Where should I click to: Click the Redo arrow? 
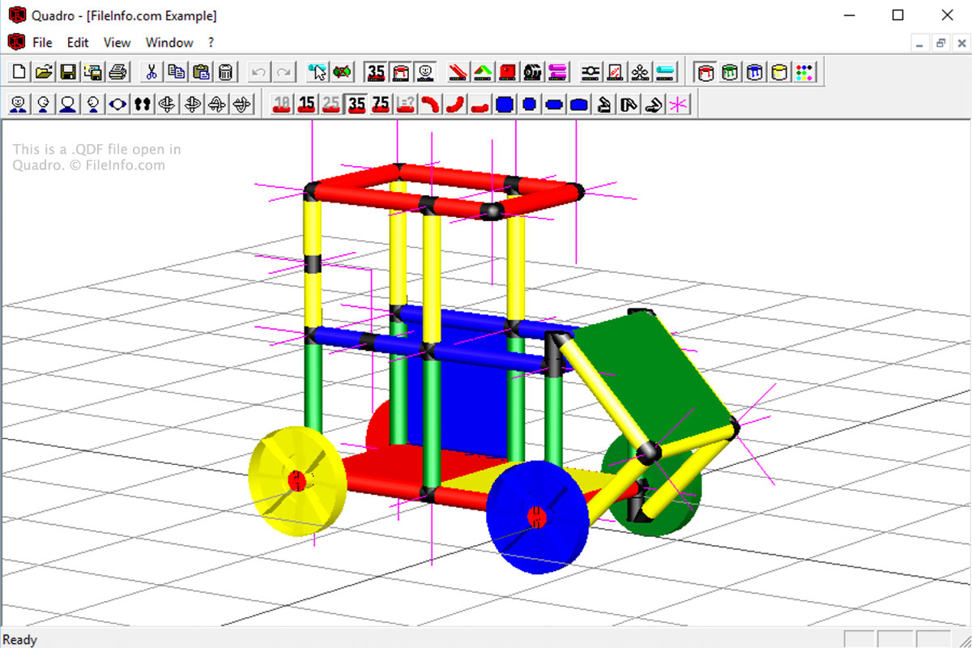click(283, 72)
